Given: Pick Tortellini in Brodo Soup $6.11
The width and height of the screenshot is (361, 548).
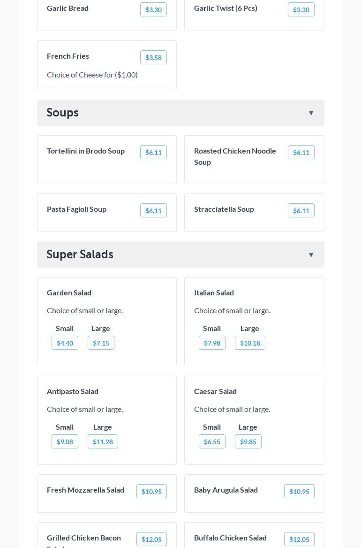Looking at the screenshot, I should click(153, 152).
